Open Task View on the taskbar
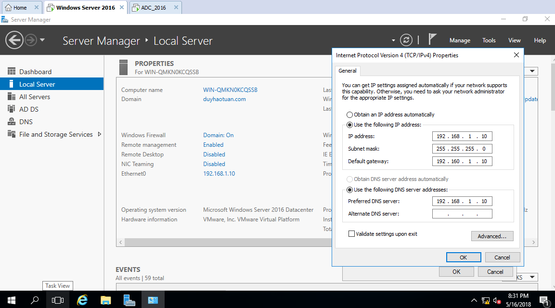 (58, 300)
